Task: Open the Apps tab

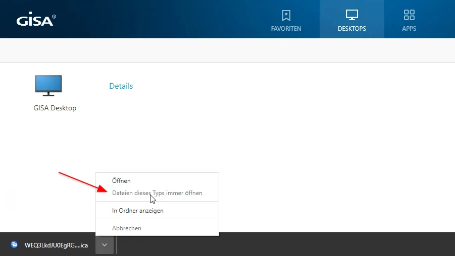Action: (x=409, y=20)
